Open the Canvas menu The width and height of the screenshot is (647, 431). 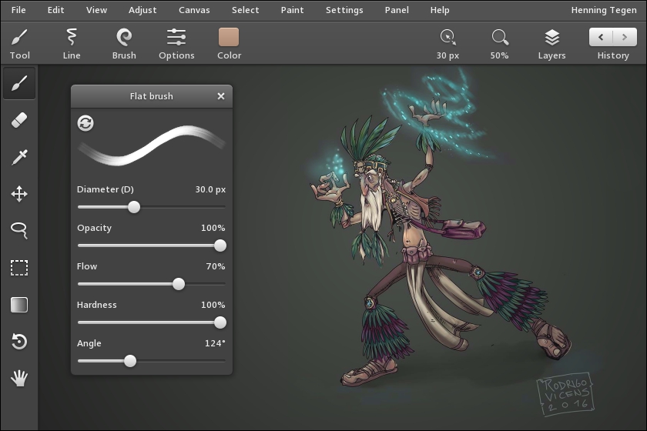click(194, 10)
